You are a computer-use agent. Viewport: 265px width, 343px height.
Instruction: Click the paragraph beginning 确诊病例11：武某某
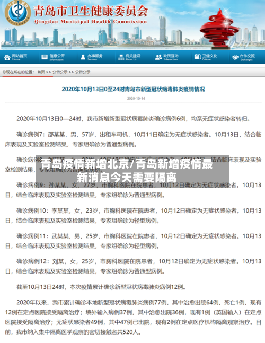[133, 241]
